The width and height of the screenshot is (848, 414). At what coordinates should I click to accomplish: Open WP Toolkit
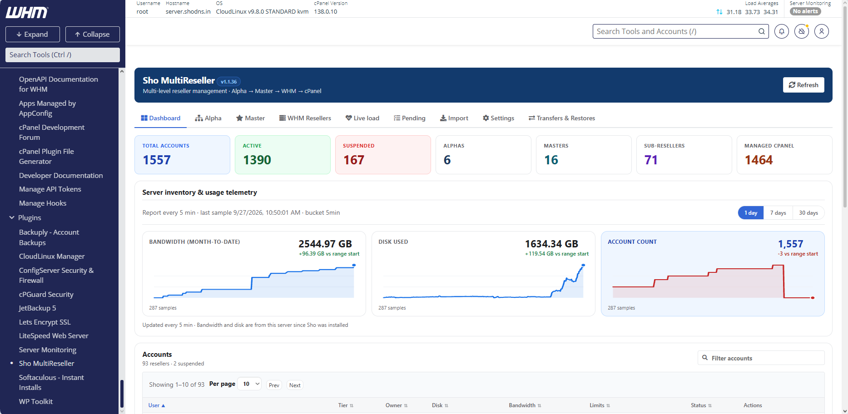36,401
